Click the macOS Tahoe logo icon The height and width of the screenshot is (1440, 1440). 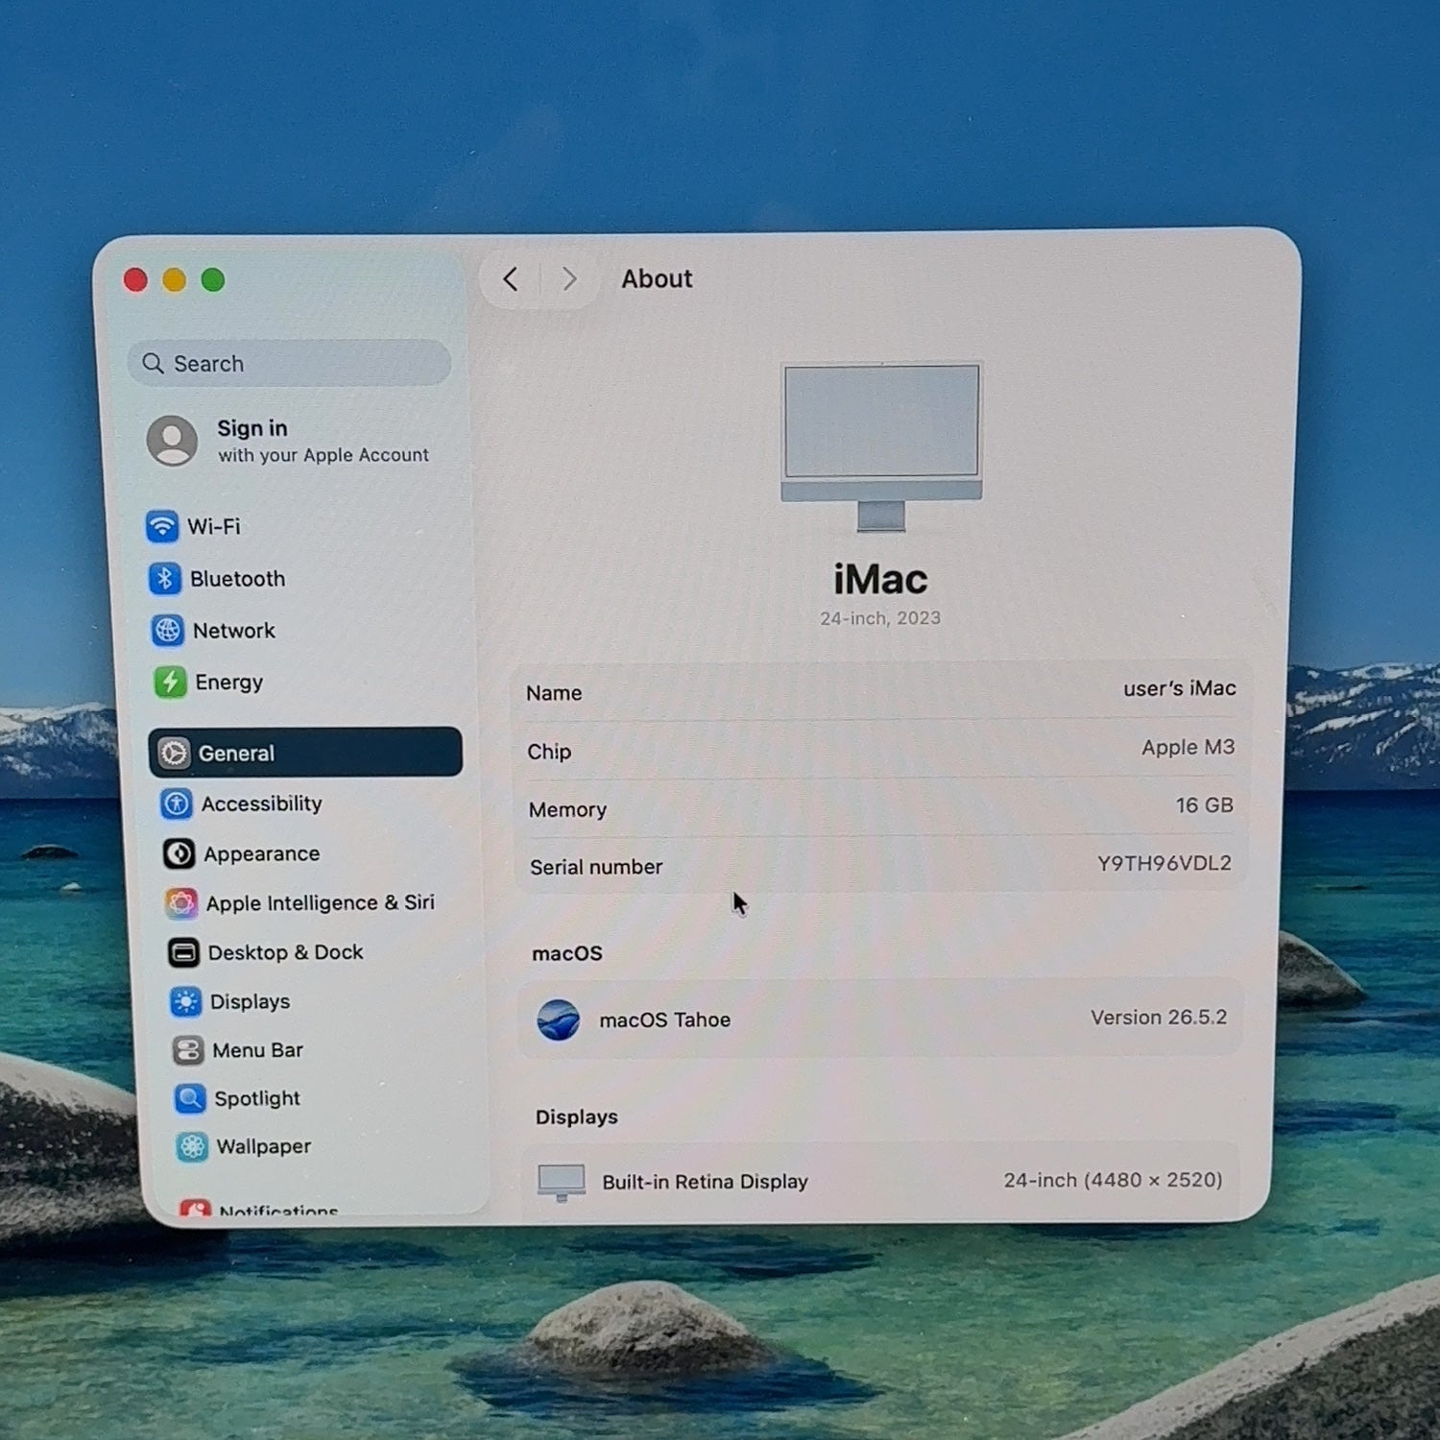558,1020
